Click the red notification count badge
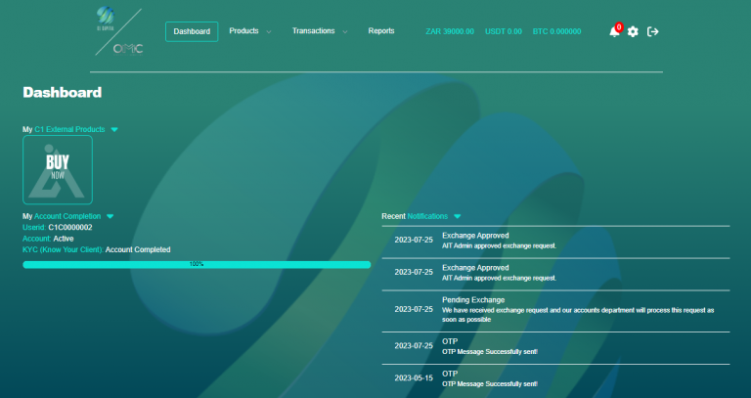 coord(619,26)
